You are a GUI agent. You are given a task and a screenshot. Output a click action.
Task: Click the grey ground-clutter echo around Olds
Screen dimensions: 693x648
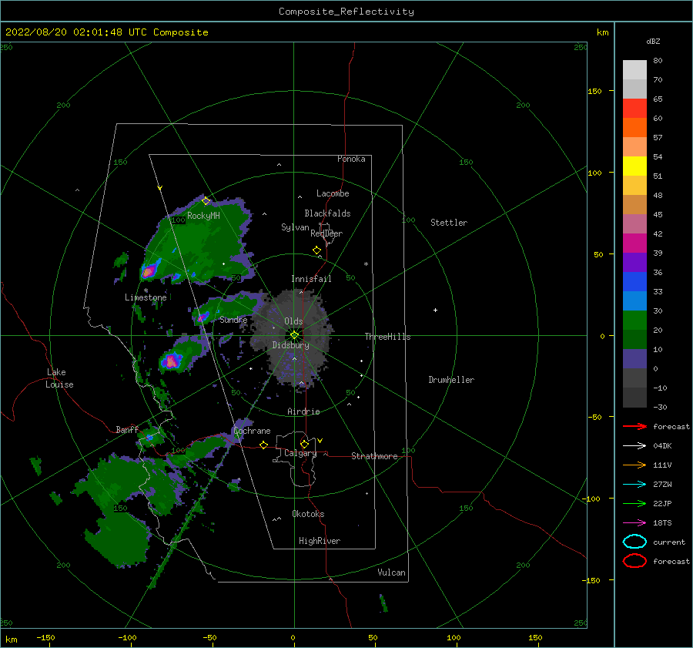292,337
